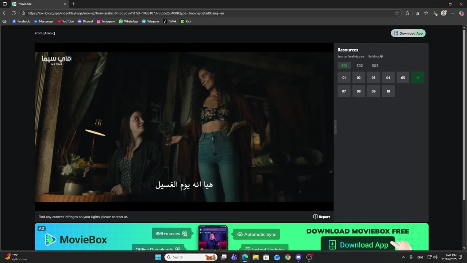Open the Kick bookmark
The image size is (467, 263).
[186, 22]
